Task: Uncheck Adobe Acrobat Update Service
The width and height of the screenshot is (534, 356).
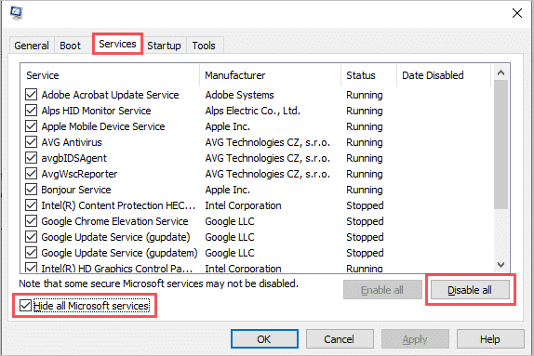Action: point(31,95)
